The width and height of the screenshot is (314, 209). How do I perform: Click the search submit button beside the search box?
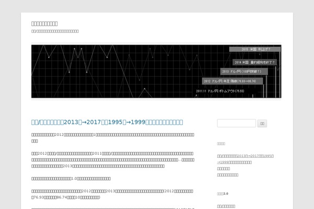[262, 123]
